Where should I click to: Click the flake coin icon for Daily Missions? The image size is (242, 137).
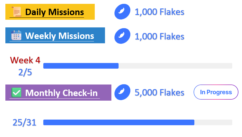122,12
